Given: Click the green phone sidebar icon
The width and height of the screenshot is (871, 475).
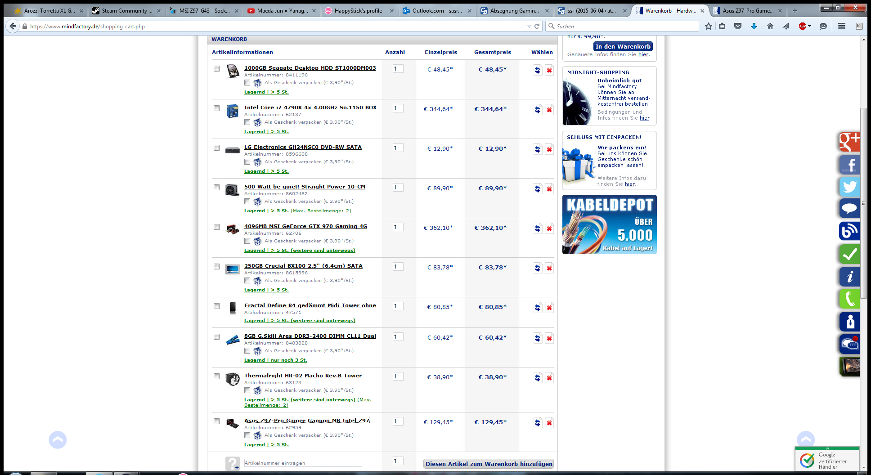Looking at the screenshot, I should (849, 299).
